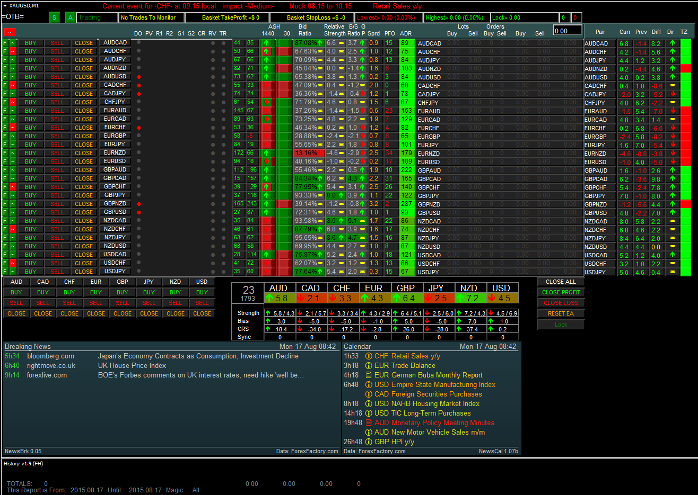Image resolution: width=698 pixels, height=495 pixels.
Task: Toggle the ~ button on the AUDCHF row
Action: [13, 51]
